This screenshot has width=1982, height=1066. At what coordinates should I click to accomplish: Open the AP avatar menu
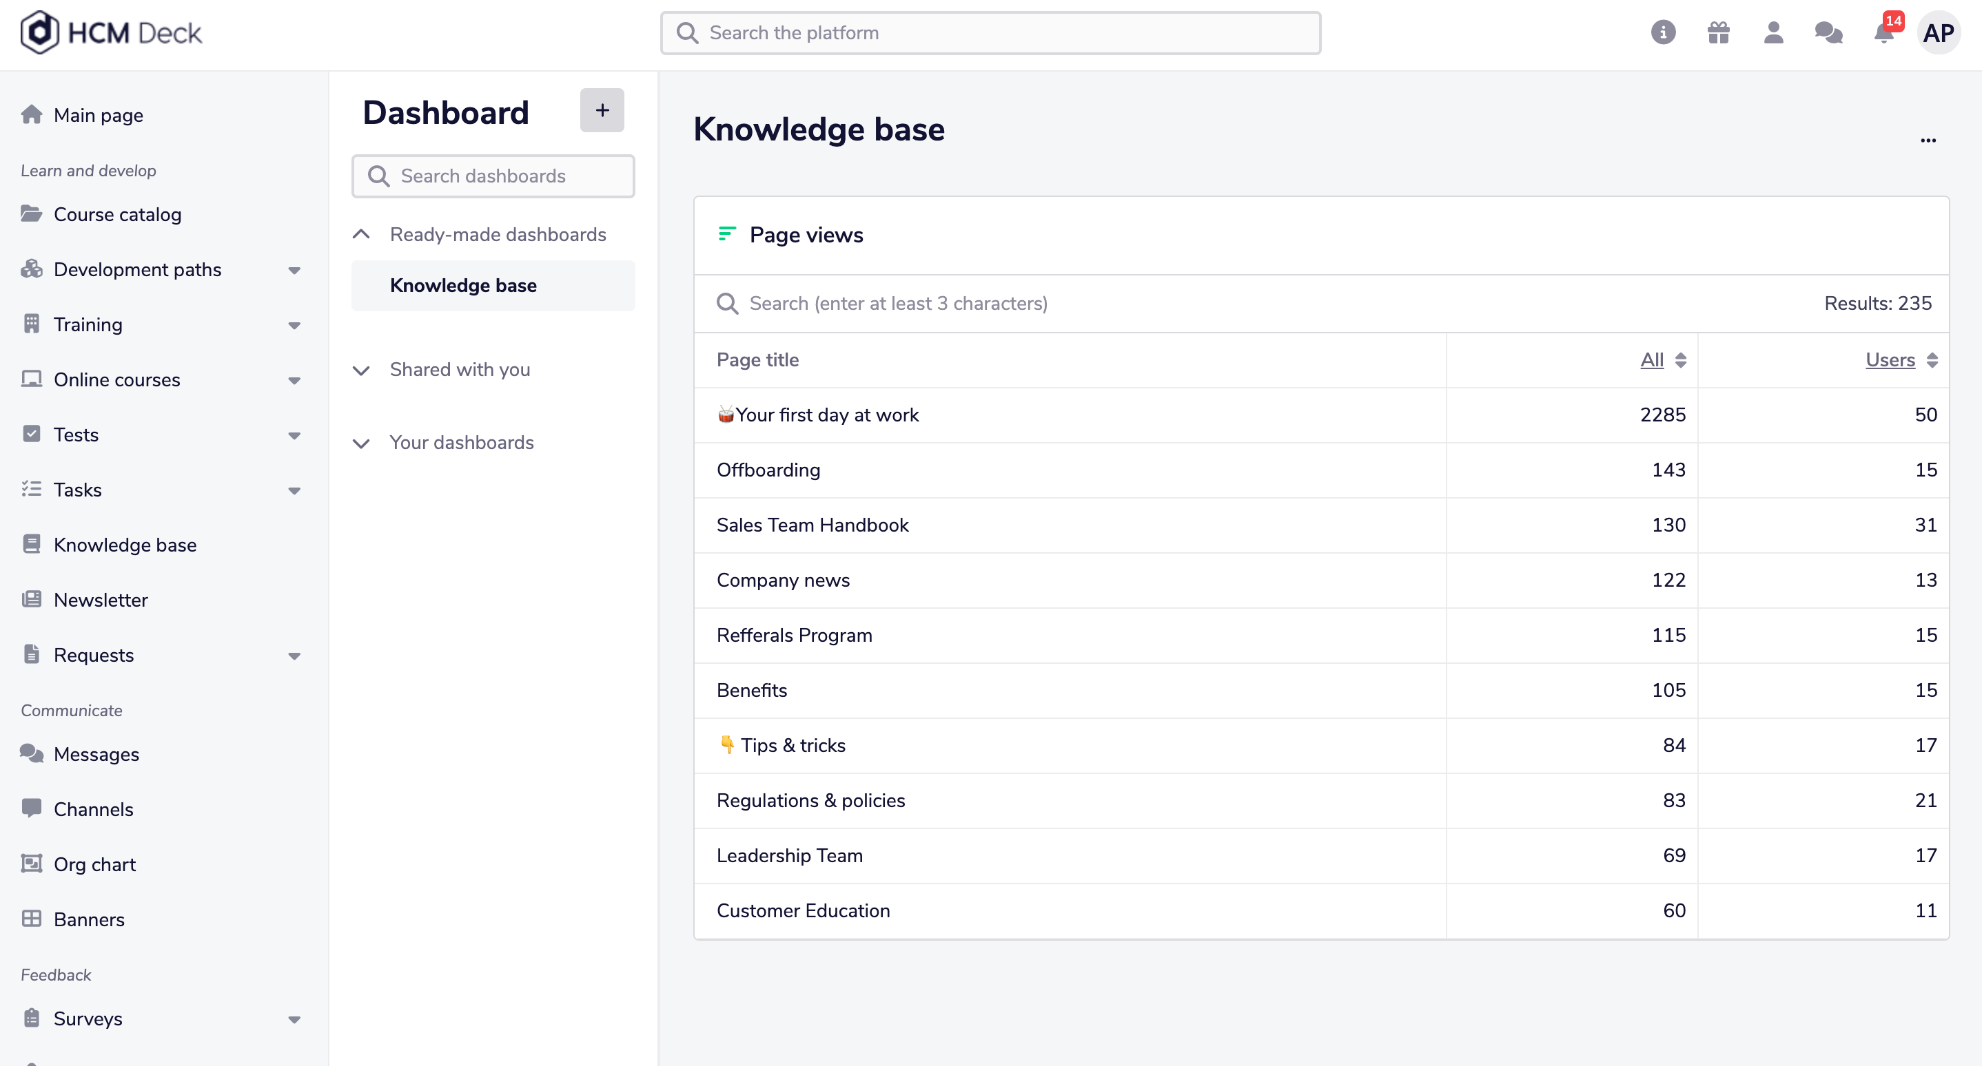(x=1938, y=33)
